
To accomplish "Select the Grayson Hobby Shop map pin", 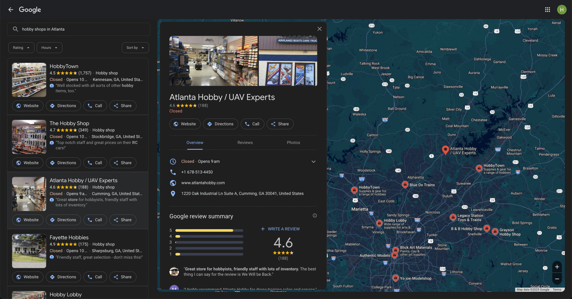I will 495,232.
